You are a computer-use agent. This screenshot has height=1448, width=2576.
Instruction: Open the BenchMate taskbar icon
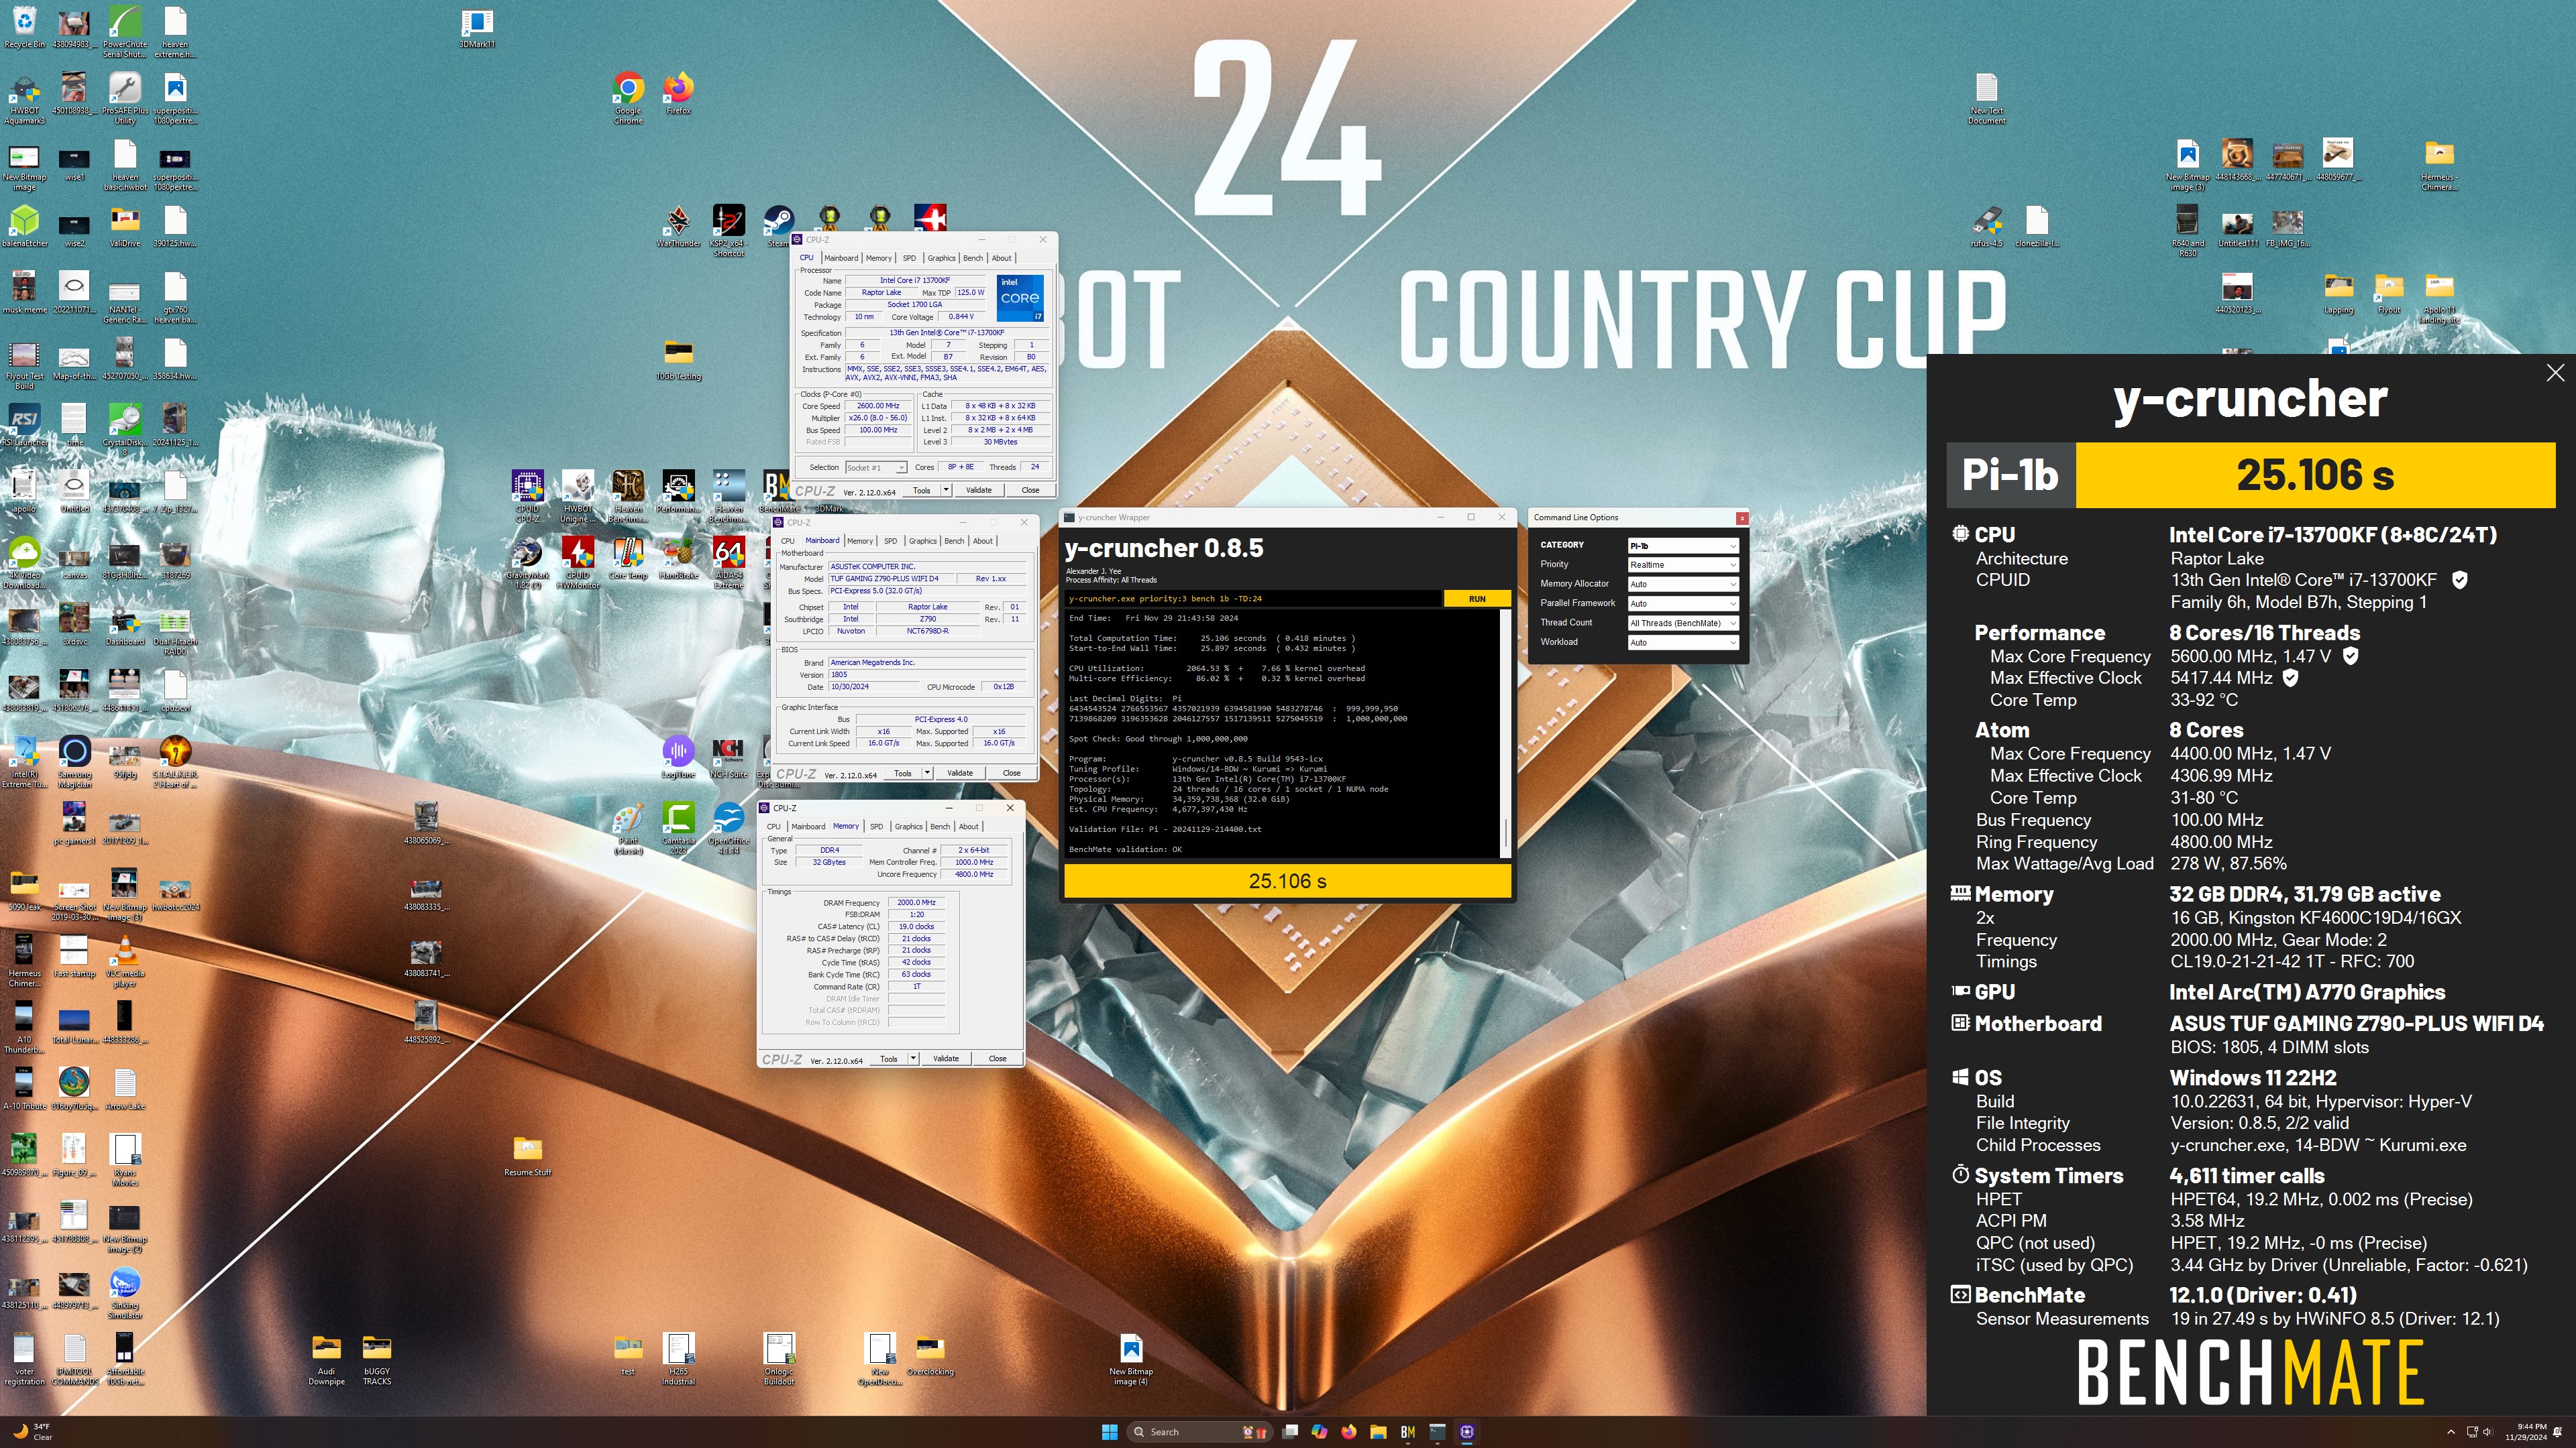[x=1408, y=1431]
